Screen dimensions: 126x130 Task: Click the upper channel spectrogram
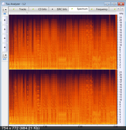(x=63, y=42)
